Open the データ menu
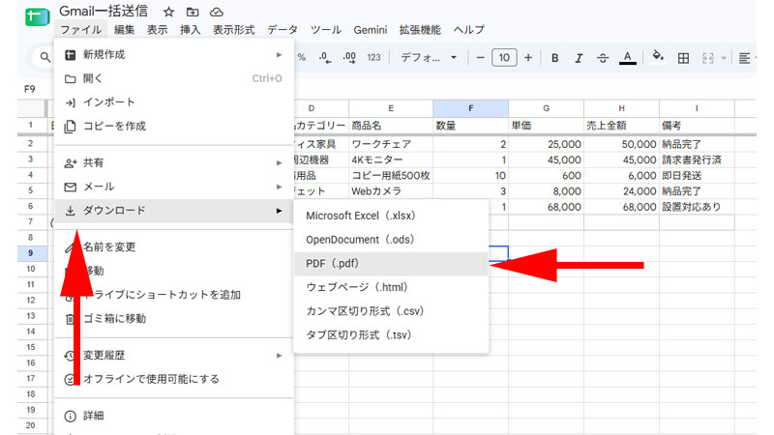774x435 pixels. (x=283, y=30)
